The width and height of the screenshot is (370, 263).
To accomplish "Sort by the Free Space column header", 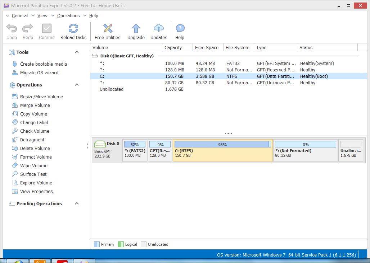I will click(x=208, y=47).
